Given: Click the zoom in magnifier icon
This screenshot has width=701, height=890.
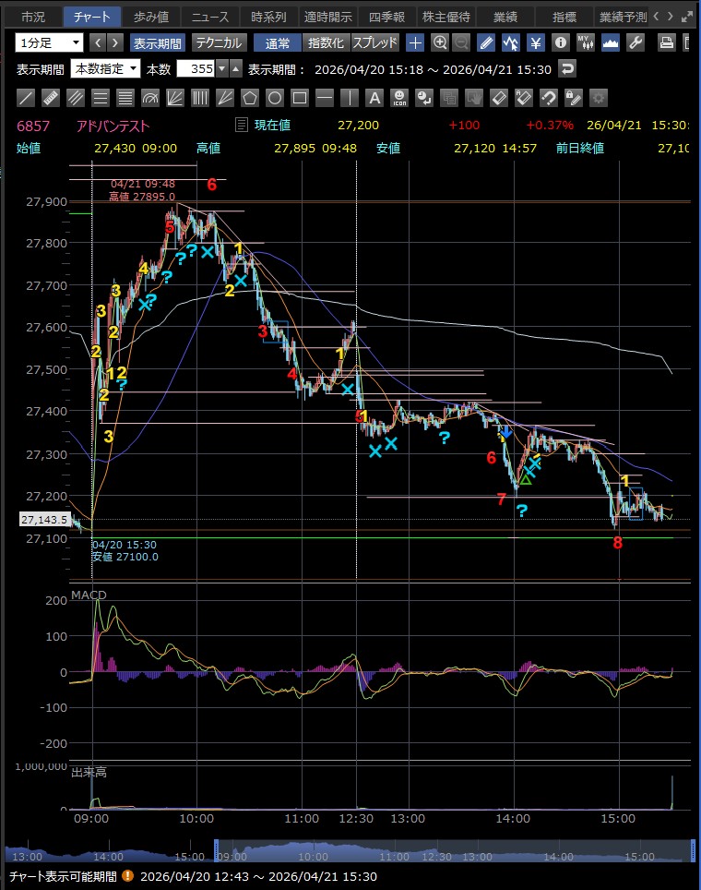Looking at the screenshot, I should click(440, 42).
